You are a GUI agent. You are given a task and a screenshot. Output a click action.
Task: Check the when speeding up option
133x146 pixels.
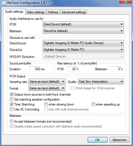click(93, 104)
